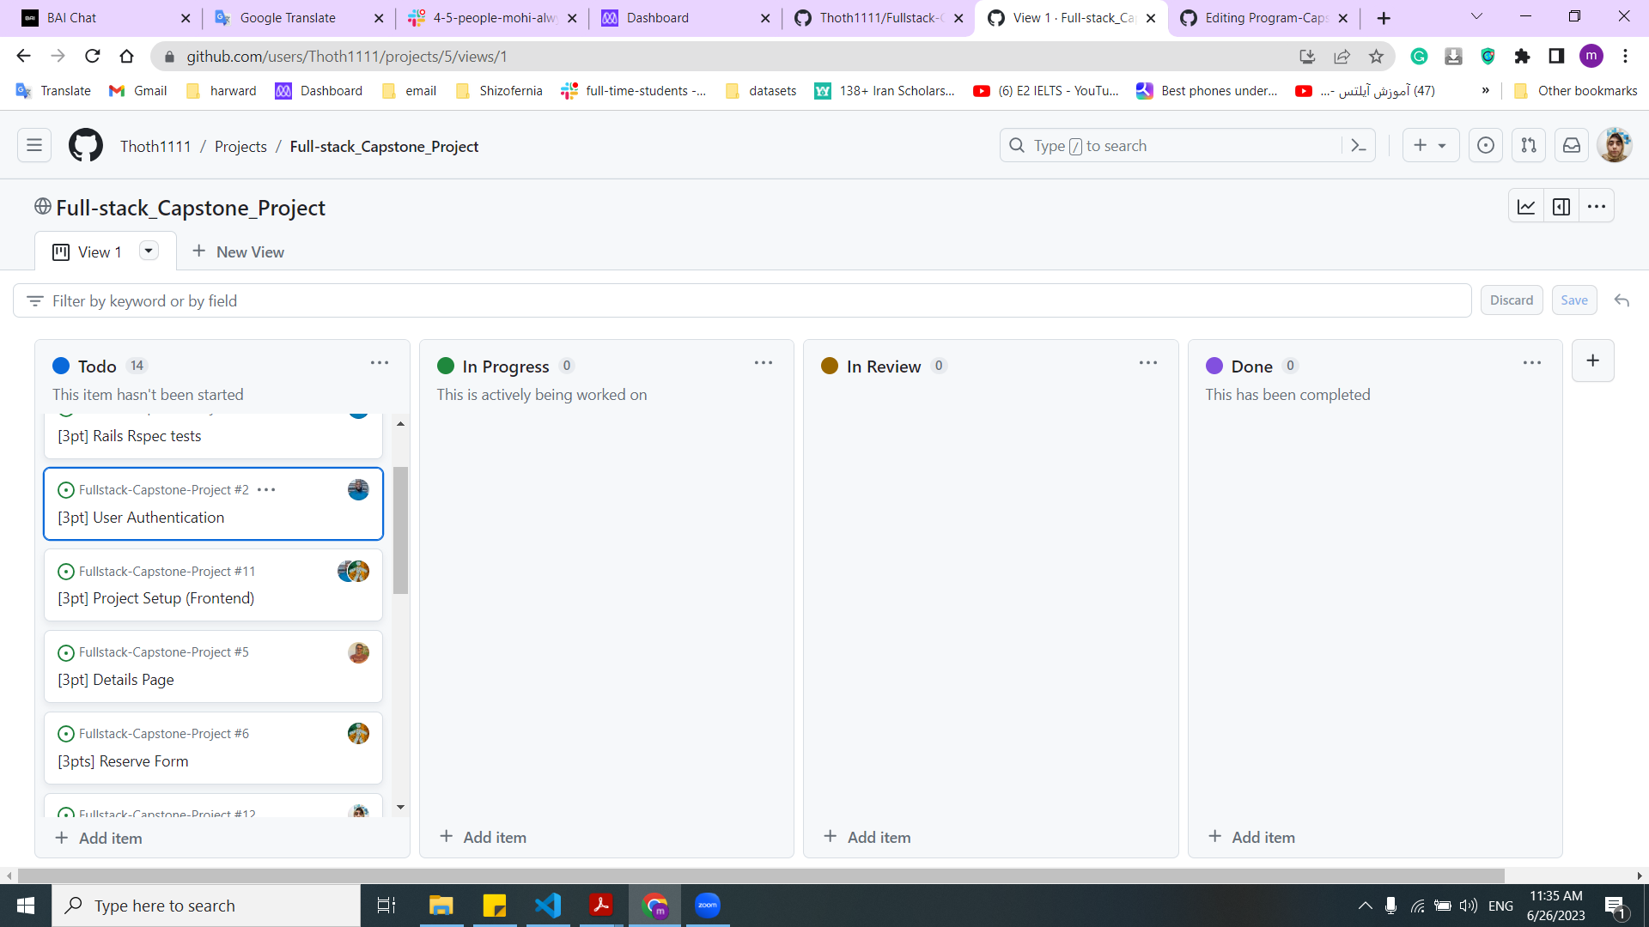
Task: Open the notifications inbox icon
Action: coord(1571,145)
